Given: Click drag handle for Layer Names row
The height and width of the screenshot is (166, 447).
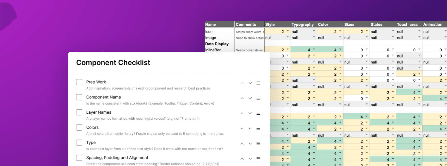Looking at the screenshot, I should [x=258, y=113].
